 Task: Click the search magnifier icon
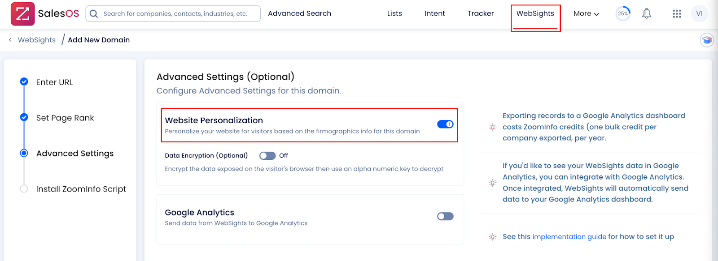click(94, 14)
